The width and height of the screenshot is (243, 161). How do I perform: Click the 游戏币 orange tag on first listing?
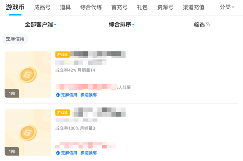point(62,54)
